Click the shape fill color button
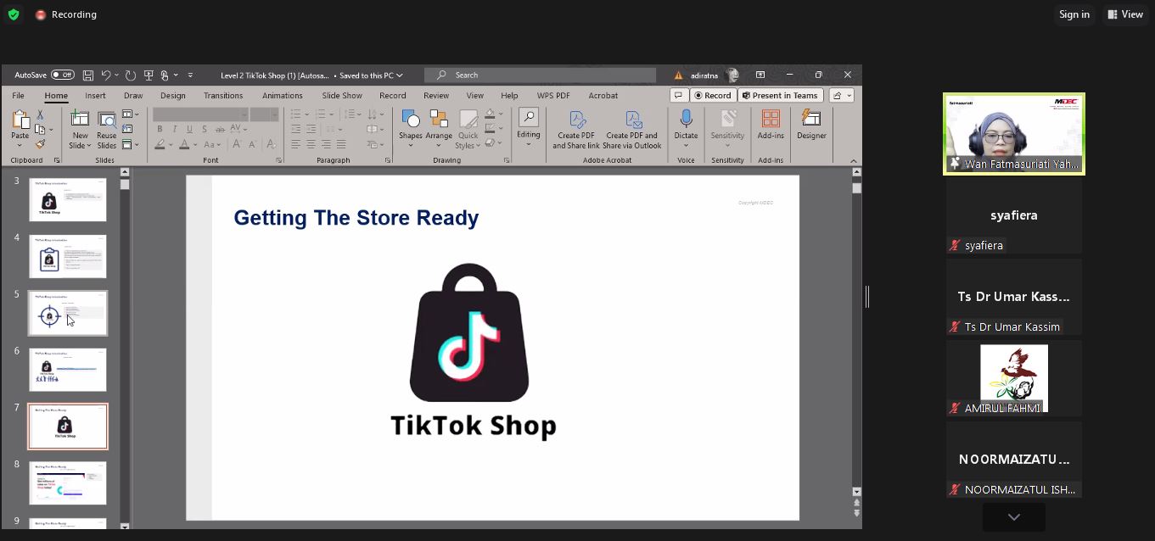The height and width of the screenshot is (541, 1155). pos(490,114)
